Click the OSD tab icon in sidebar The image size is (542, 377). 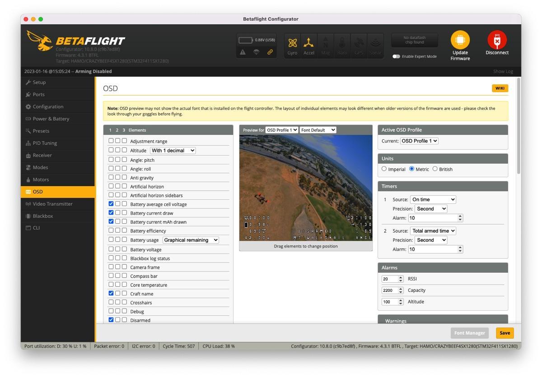[x=28, y=192]
